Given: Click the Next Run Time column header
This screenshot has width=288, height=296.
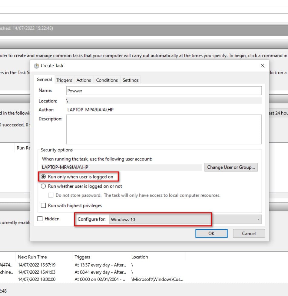Looking at the screenshot, I should 44,257.
